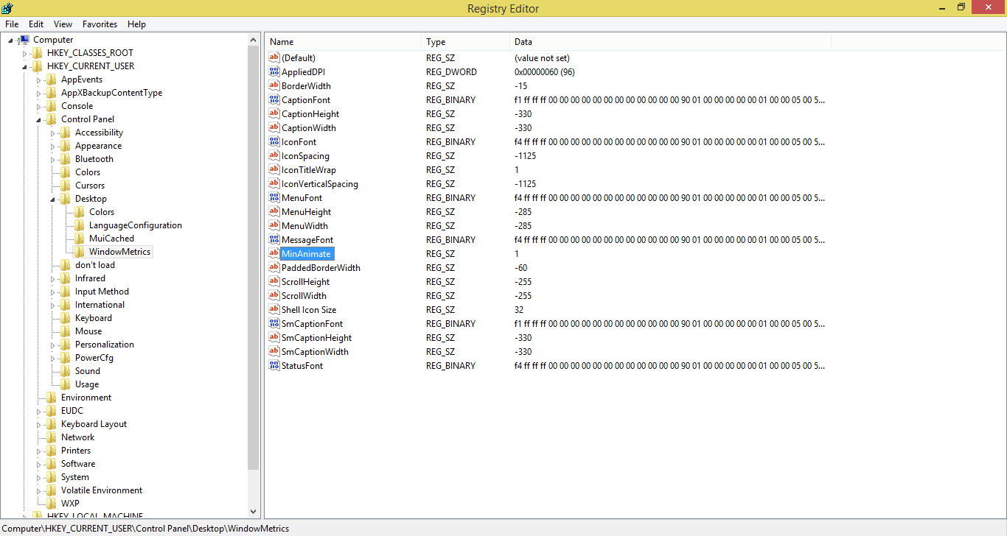Click the Personalization folder icon

pos(66,345)
